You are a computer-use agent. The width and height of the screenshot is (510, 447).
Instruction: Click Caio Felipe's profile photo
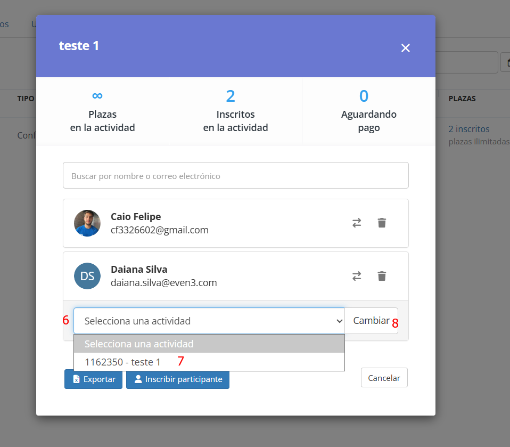[x=87, y=223]
